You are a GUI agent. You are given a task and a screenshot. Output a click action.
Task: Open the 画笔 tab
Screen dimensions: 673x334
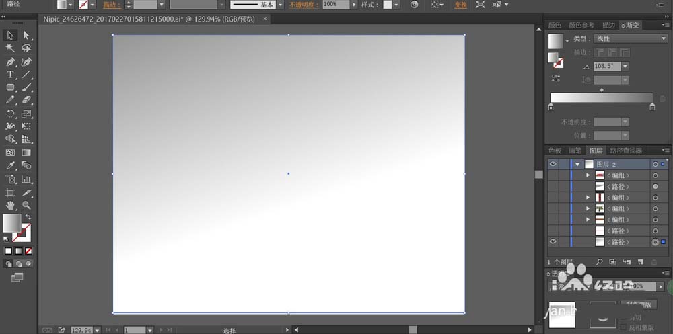click(575, 151)
